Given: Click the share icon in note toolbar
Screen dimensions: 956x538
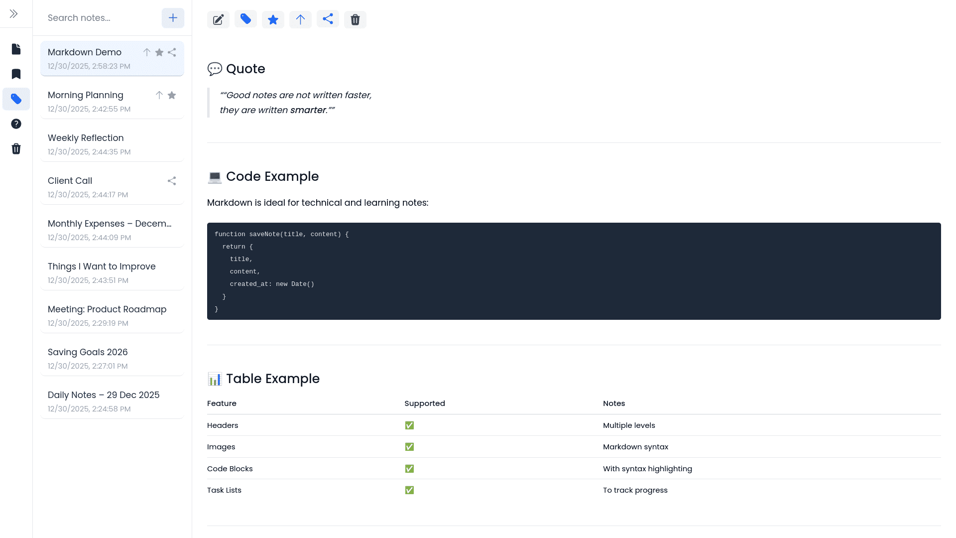Looking at the screenshot, I should click(x=328, y=19).
